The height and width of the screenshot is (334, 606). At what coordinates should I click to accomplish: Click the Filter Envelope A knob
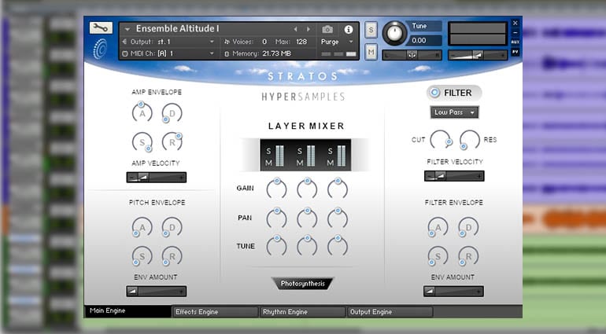tap(438, 227)
